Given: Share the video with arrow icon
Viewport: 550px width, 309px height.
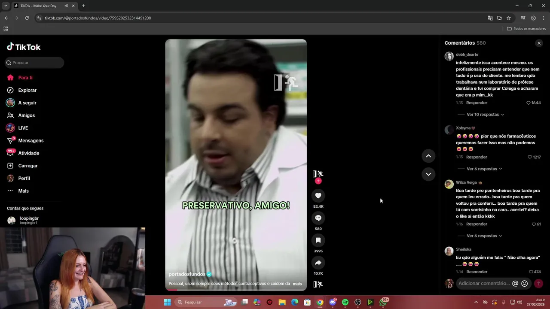Looking at the screenshot, I should [x=318, y=263].
